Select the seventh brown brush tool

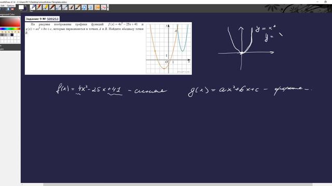point(72,8)
